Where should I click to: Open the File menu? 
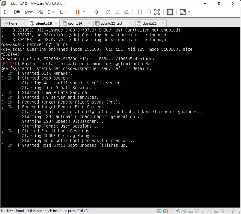[x=7, y=12]
